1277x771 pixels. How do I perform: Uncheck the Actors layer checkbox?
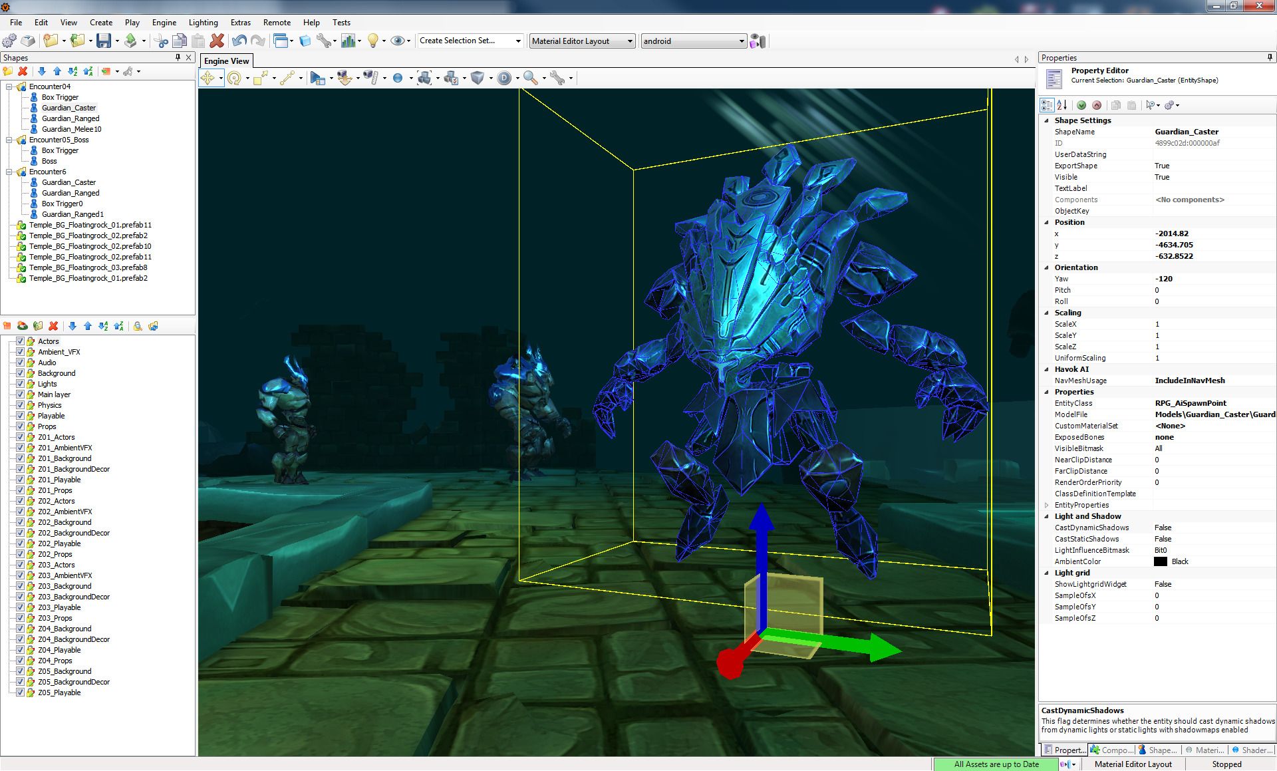(21, 341)
